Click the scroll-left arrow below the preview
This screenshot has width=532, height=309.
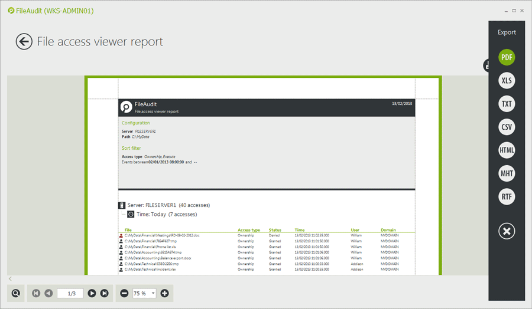pyautogui.click(x=10, y=278)
